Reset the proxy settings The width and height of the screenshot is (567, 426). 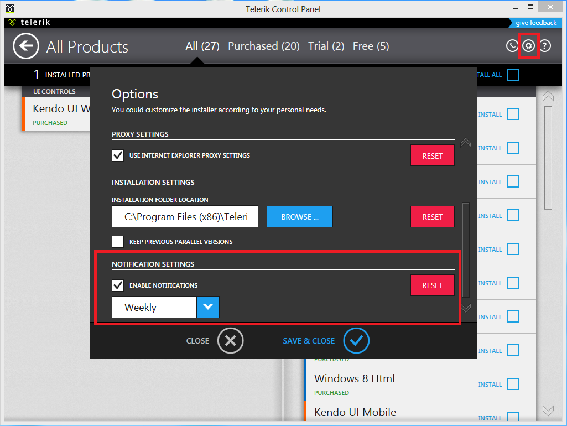433,155
